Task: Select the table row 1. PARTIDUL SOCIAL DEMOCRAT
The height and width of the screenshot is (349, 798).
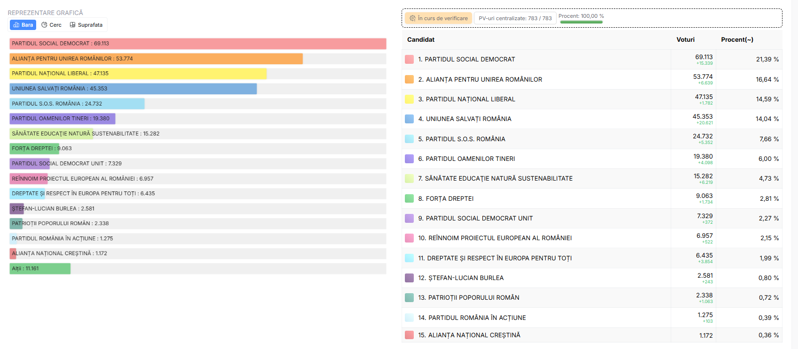Action: tap(592, 59)
